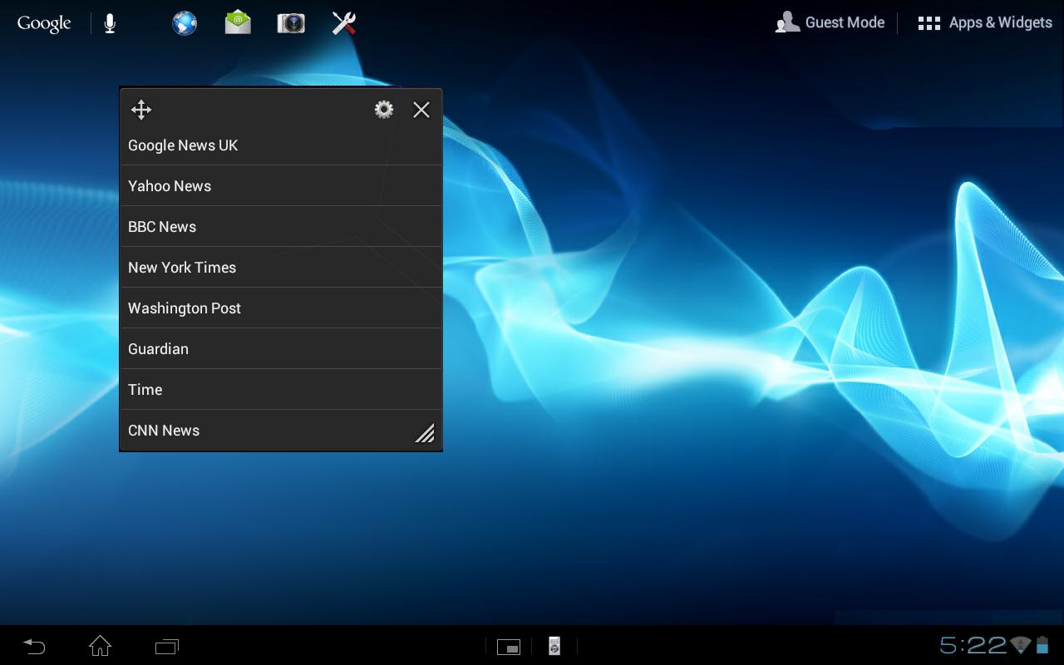Launch the email envelope app
The image size is (1064, 665).
[x=238, y=23]
